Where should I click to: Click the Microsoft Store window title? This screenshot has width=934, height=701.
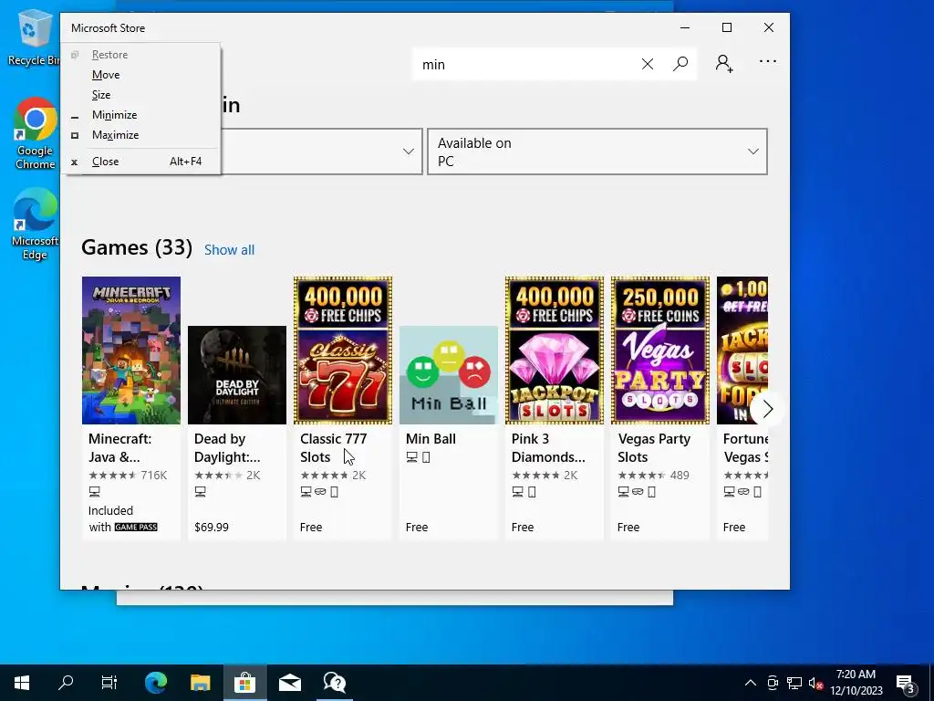(x=108, y=28)
